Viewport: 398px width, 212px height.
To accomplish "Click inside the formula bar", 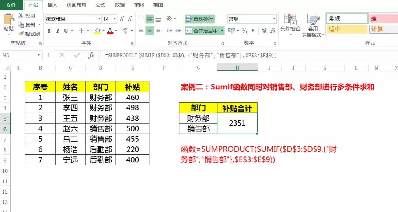I will (x=184, y=56).
